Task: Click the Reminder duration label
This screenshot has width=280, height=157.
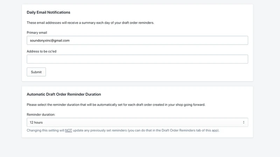Action: [41, 114]
